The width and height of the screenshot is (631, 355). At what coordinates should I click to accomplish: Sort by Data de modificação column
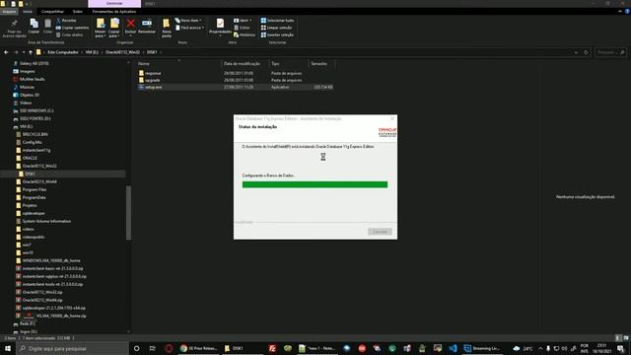pos(245,63)
